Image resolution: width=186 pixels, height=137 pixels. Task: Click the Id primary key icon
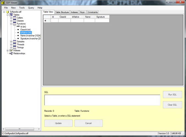[18, 27]
